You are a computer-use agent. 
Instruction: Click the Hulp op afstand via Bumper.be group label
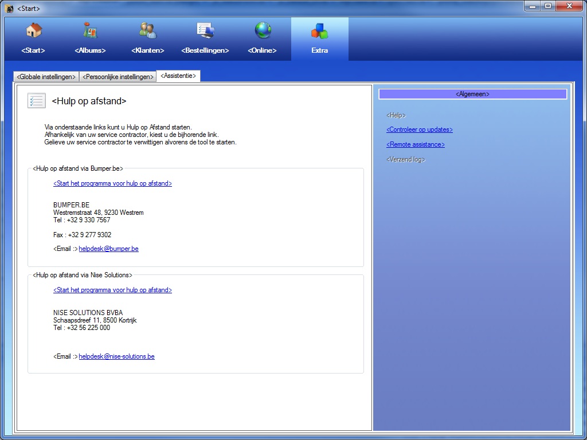(x=78, y=169)
